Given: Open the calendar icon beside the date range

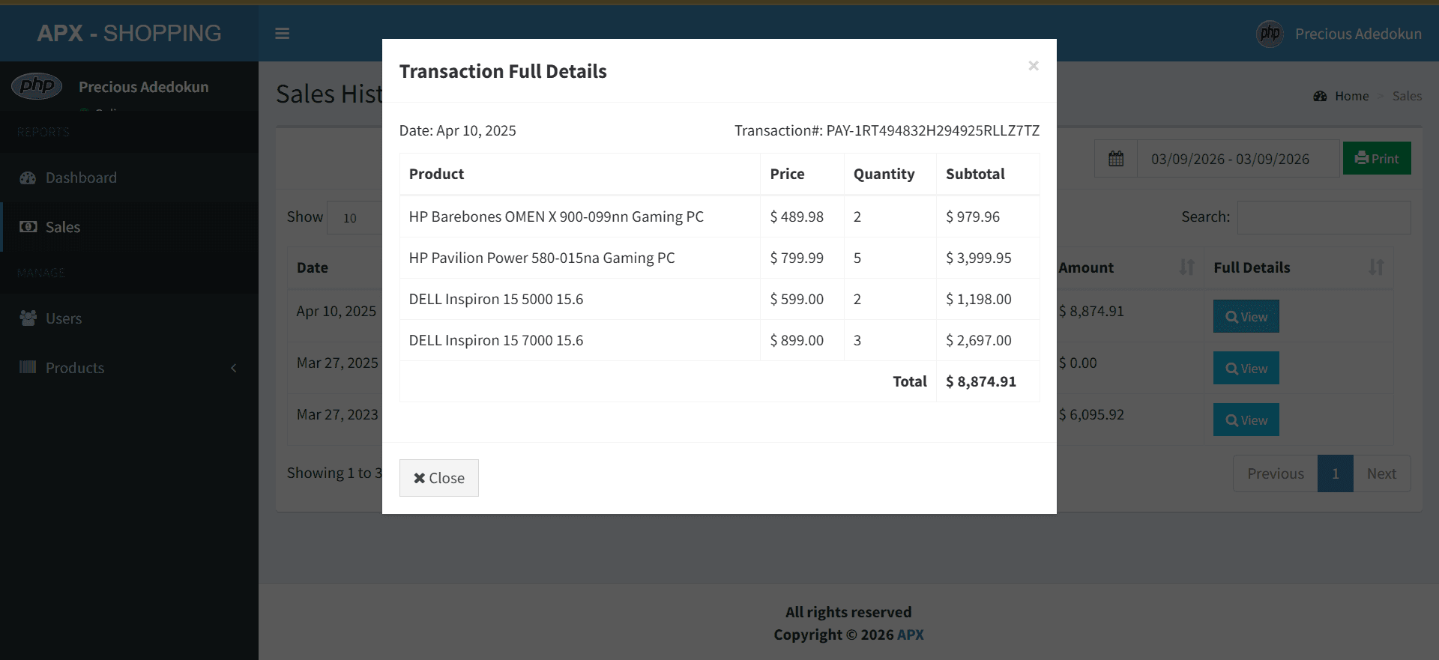Looking at the screenshot, I should 1115,158.
